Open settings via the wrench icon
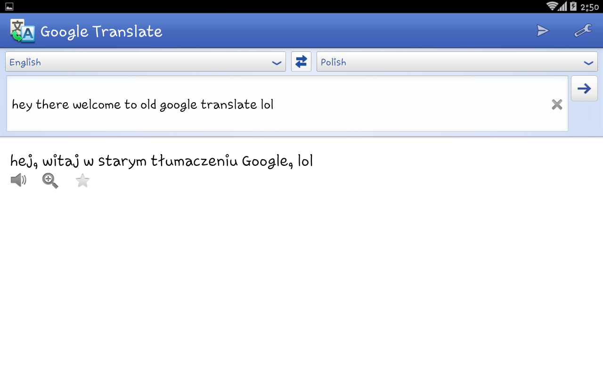The height and width of the screenshot is (377, 603). tap(583, 31)
